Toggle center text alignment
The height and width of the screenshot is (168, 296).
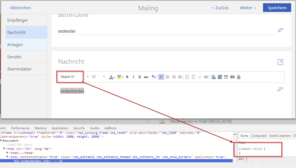point(167,77)
